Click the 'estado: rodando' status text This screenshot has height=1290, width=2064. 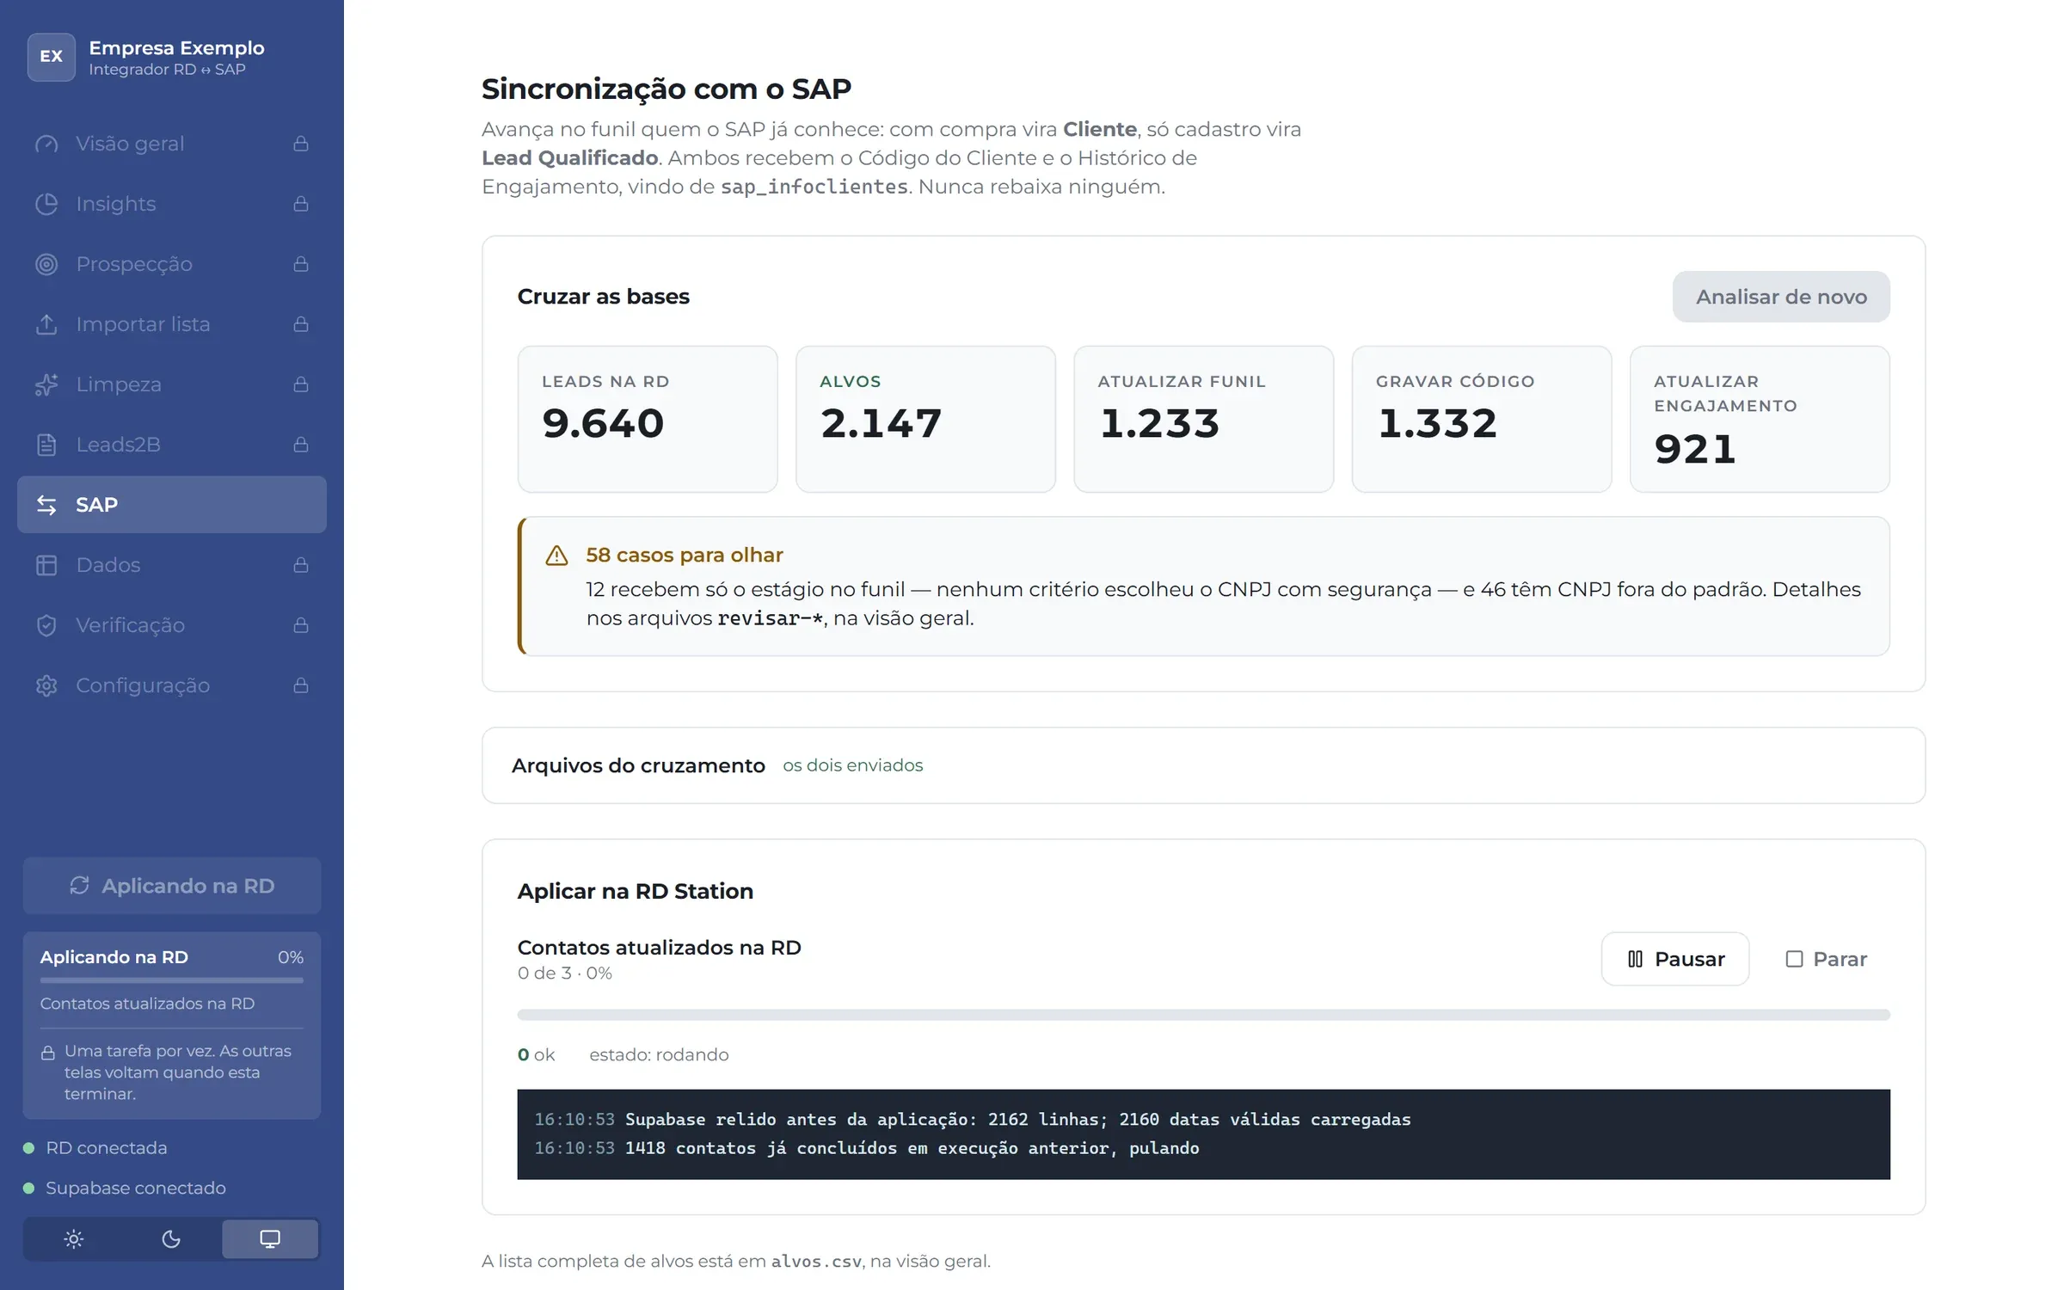click(x=659, y=1055)
